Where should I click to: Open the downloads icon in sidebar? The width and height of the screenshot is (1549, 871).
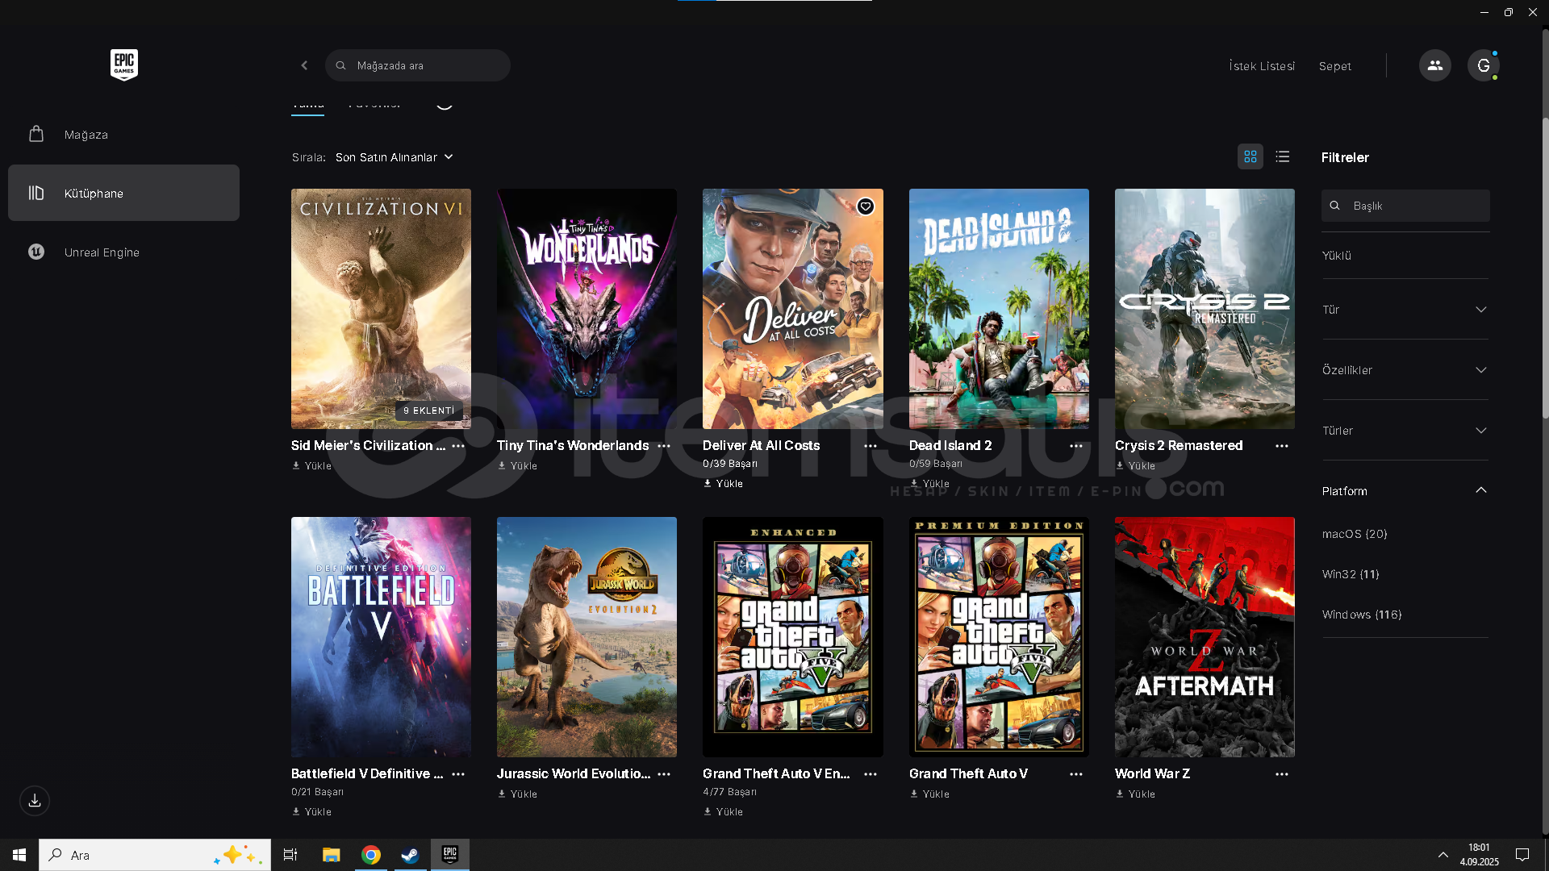coord(35,801)
